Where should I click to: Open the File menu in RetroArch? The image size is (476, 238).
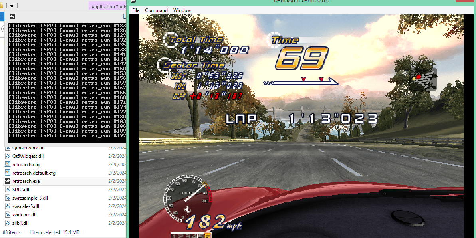coord(136,10)
